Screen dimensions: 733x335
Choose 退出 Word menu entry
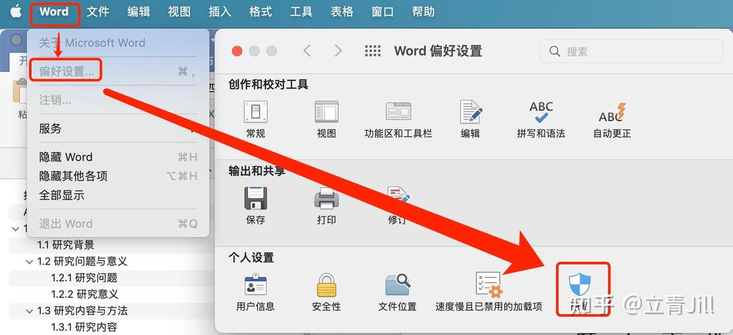pos(118,224)
